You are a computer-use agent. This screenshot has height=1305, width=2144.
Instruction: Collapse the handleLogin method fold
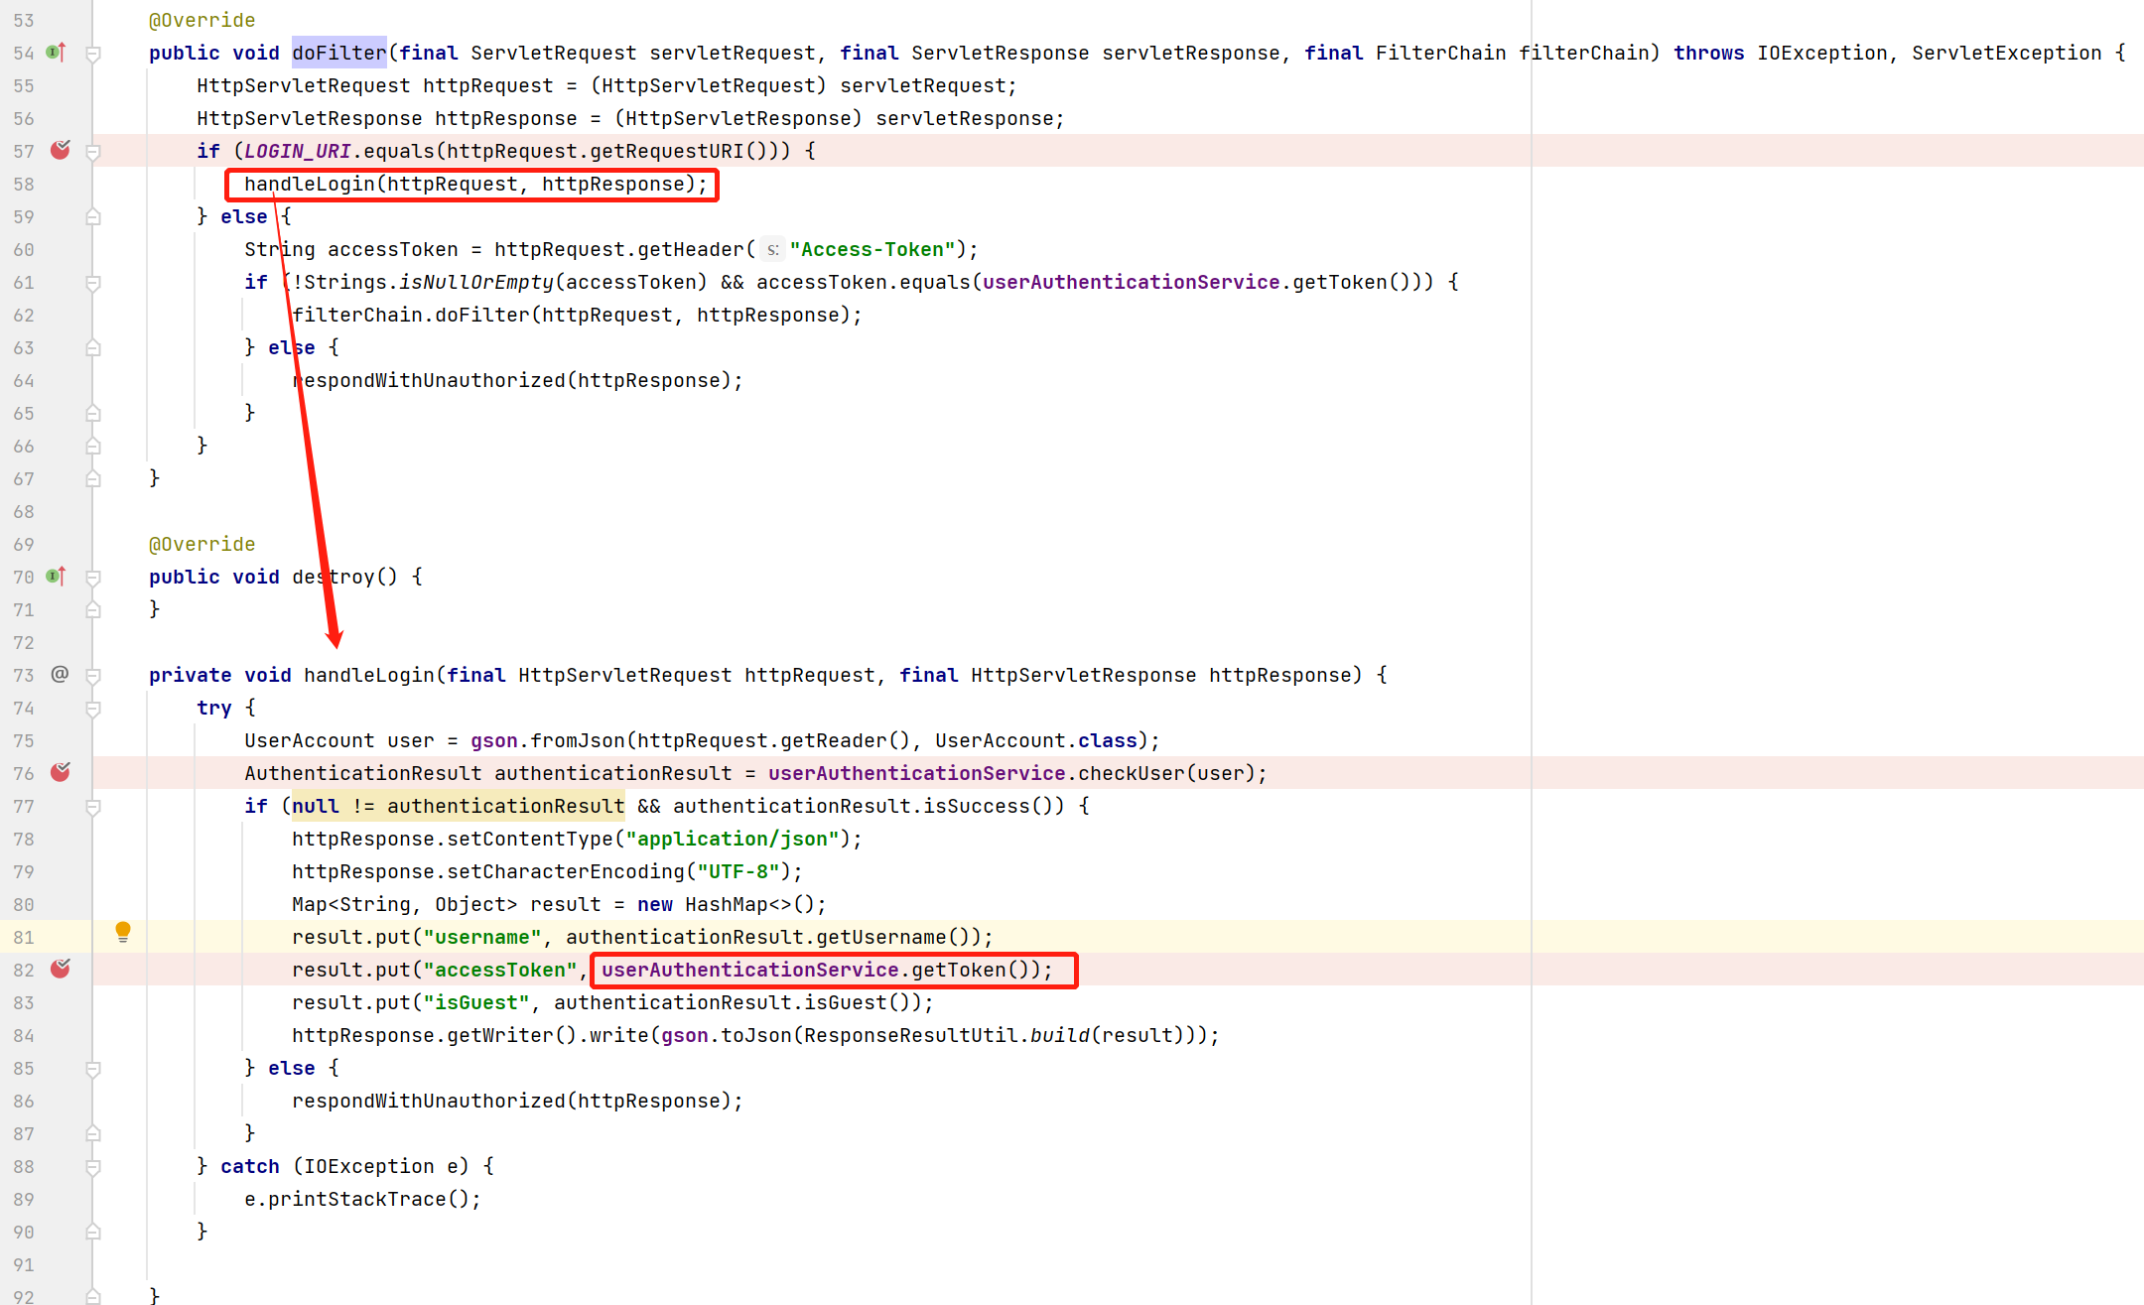pyautogui.click(x=93, y=674)
